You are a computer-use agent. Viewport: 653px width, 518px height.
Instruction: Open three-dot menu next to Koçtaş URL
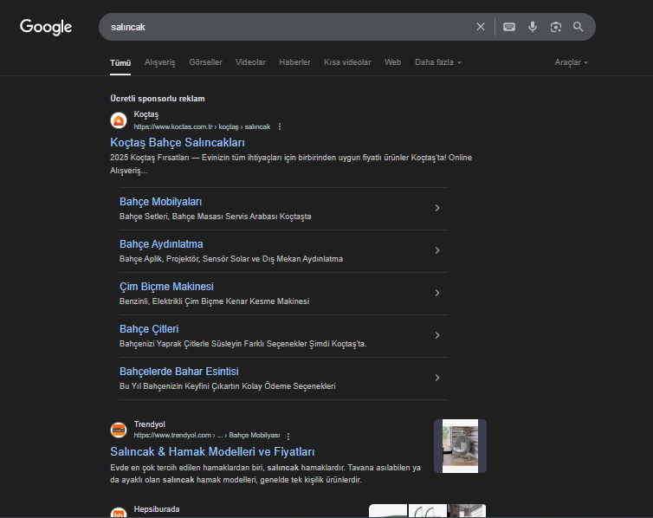[x=280, y=126]
